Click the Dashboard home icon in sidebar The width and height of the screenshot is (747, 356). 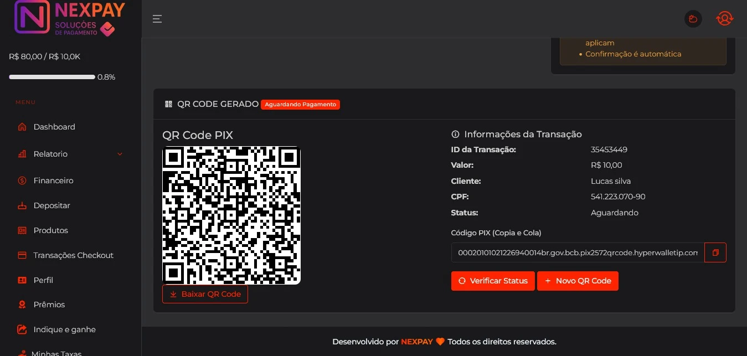(22, 127)
